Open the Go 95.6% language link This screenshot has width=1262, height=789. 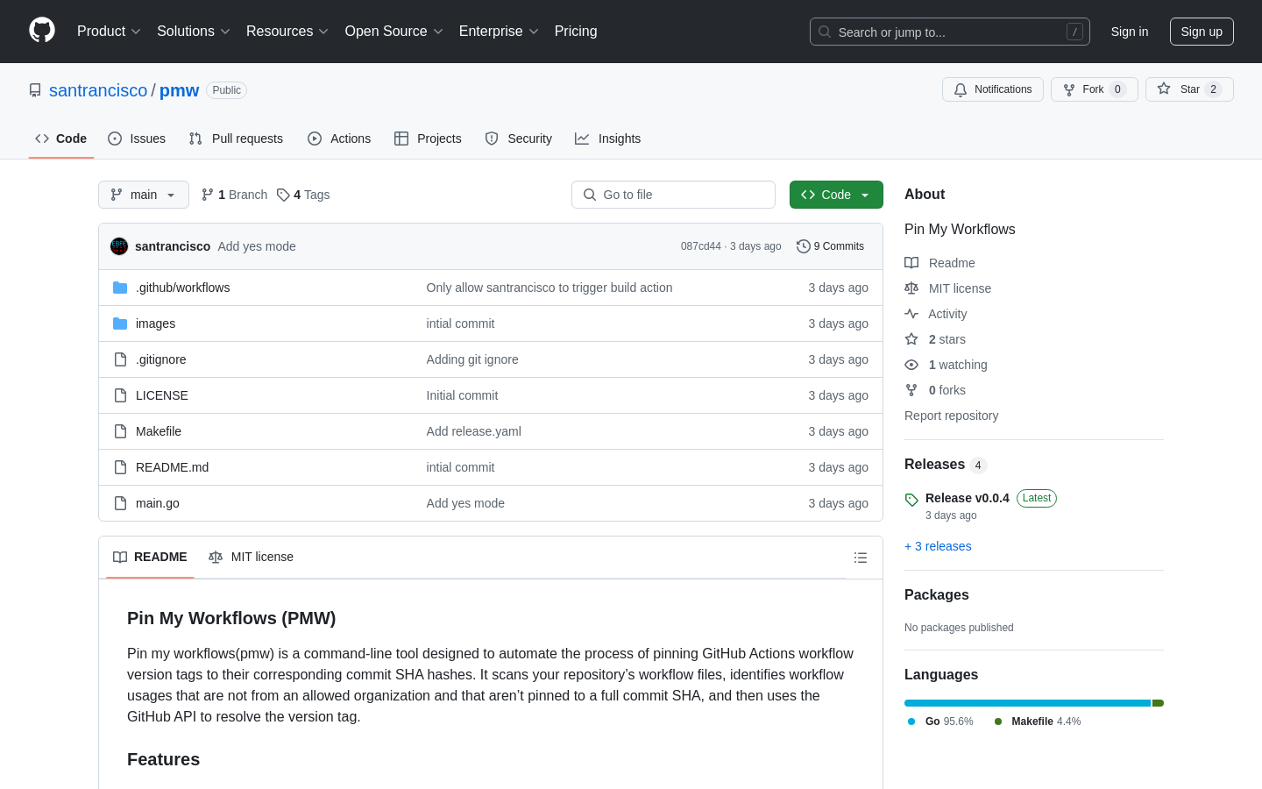click(940, 721)
